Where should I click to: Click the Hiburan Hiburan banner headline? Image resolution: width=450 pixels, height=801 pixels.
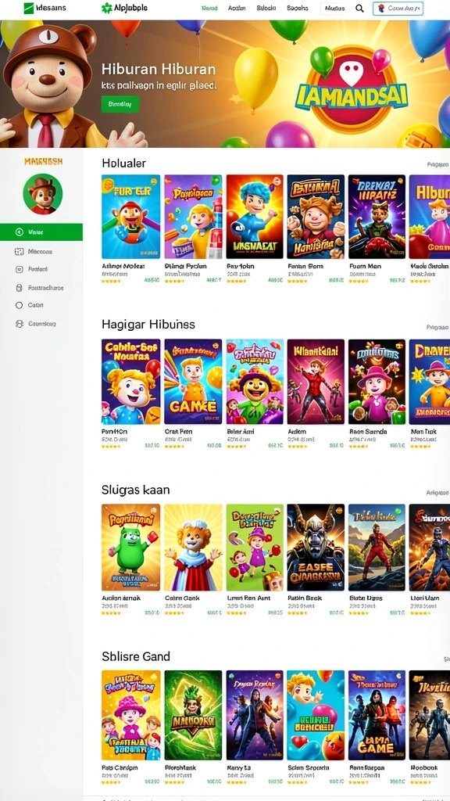(159, 70)
